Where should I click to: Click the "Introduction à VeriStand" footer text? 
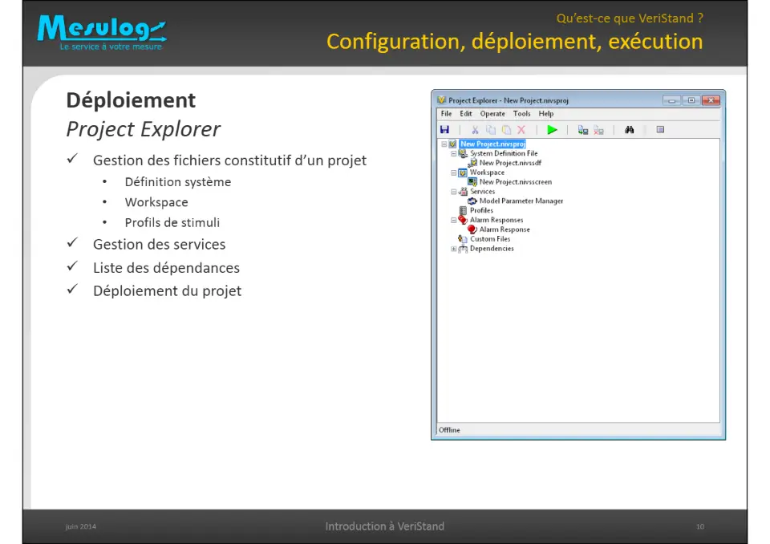(x=384, y=526)
